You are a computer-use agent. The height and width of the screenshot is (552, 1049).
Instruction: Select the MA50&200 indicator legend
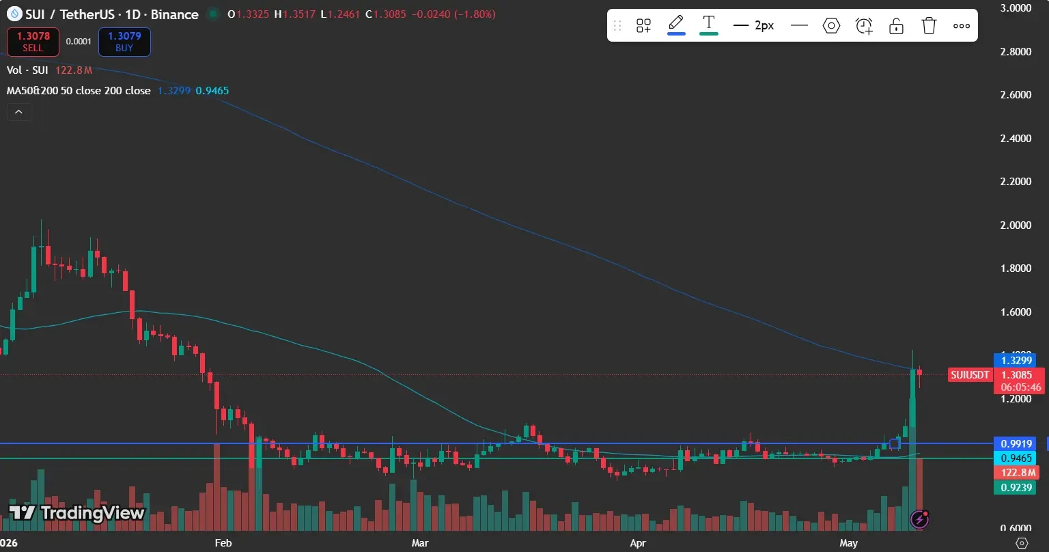79,90
